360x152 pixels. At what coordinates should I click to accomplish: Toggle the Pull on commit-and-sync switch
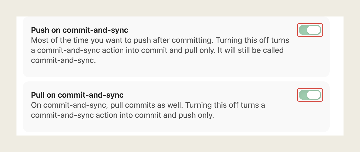tap(310, 95)
